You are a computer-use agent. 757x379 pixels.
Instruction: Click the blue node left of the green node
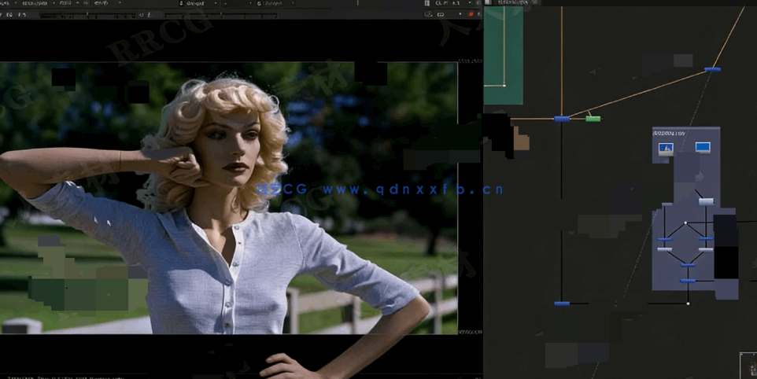(x=561, y=119)
